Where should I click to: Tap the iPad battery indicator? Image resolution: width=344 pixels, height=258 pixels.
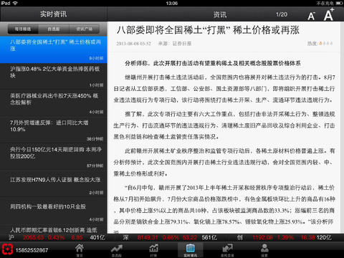coord(339,3)
